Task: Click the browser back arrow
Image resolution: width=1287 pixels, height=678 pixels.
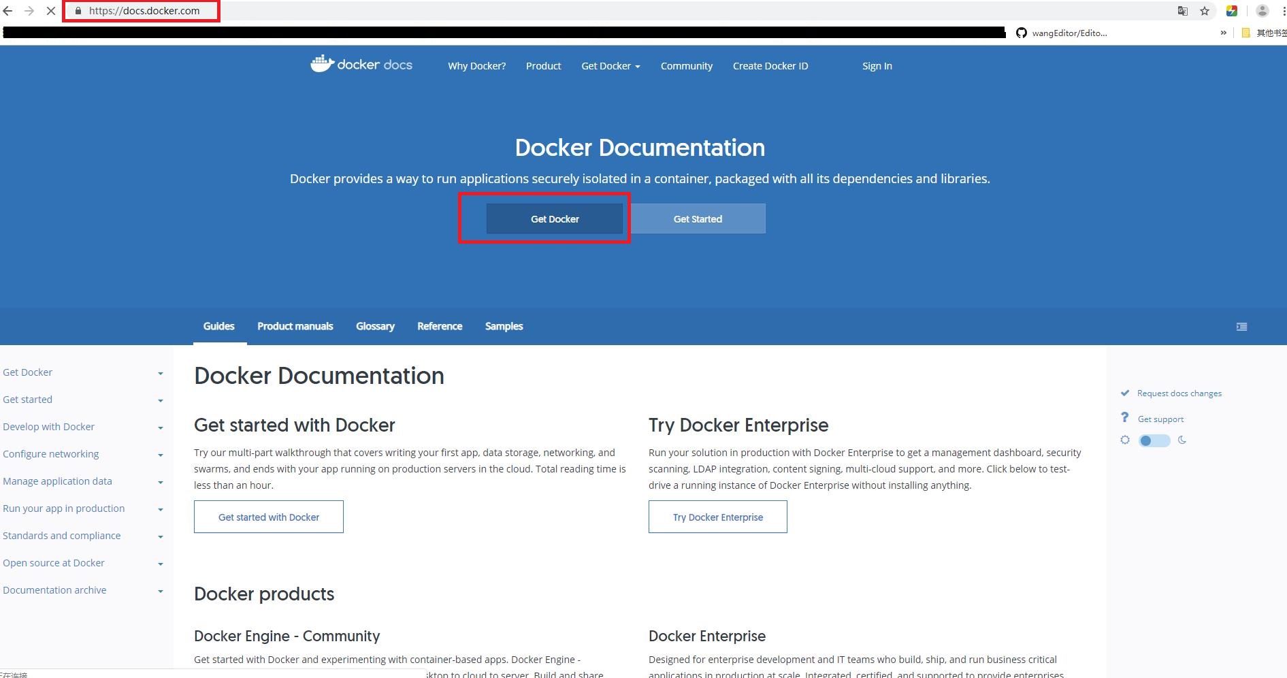Action: coord(7,11)
